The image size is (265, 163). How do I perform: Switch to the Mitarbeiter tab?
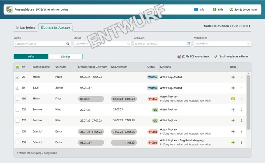click(x=25, y=27)
